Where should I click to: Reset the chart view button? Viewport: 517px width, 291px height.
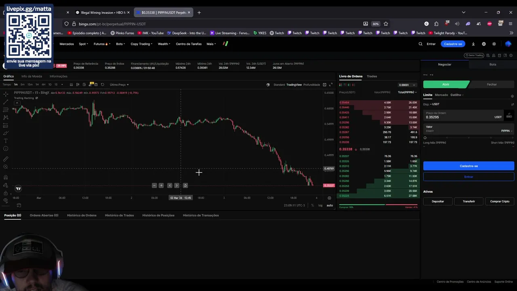point(185,186)
